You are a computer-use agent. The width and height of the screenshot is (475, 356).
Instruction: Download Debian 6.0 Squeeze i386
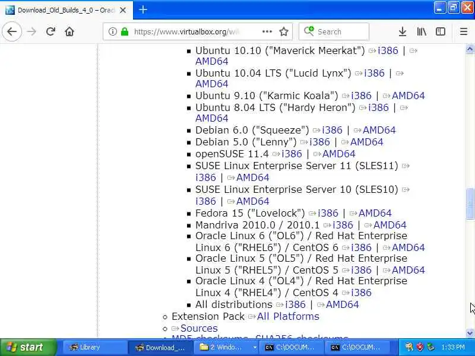[332, 130]
